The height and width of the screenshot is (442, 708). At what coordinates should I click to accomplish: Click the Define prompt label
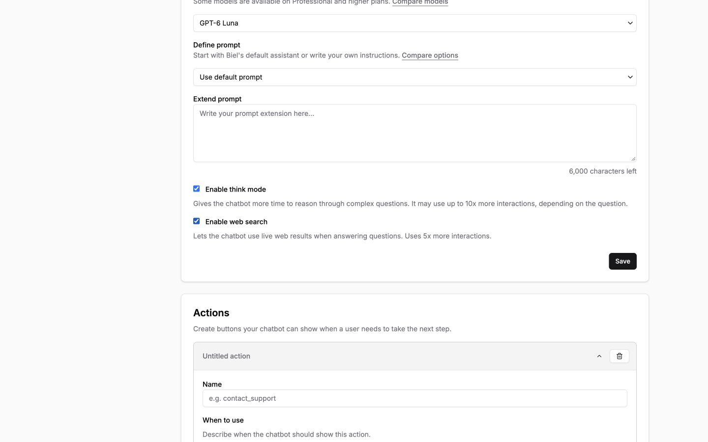(217, 45)
